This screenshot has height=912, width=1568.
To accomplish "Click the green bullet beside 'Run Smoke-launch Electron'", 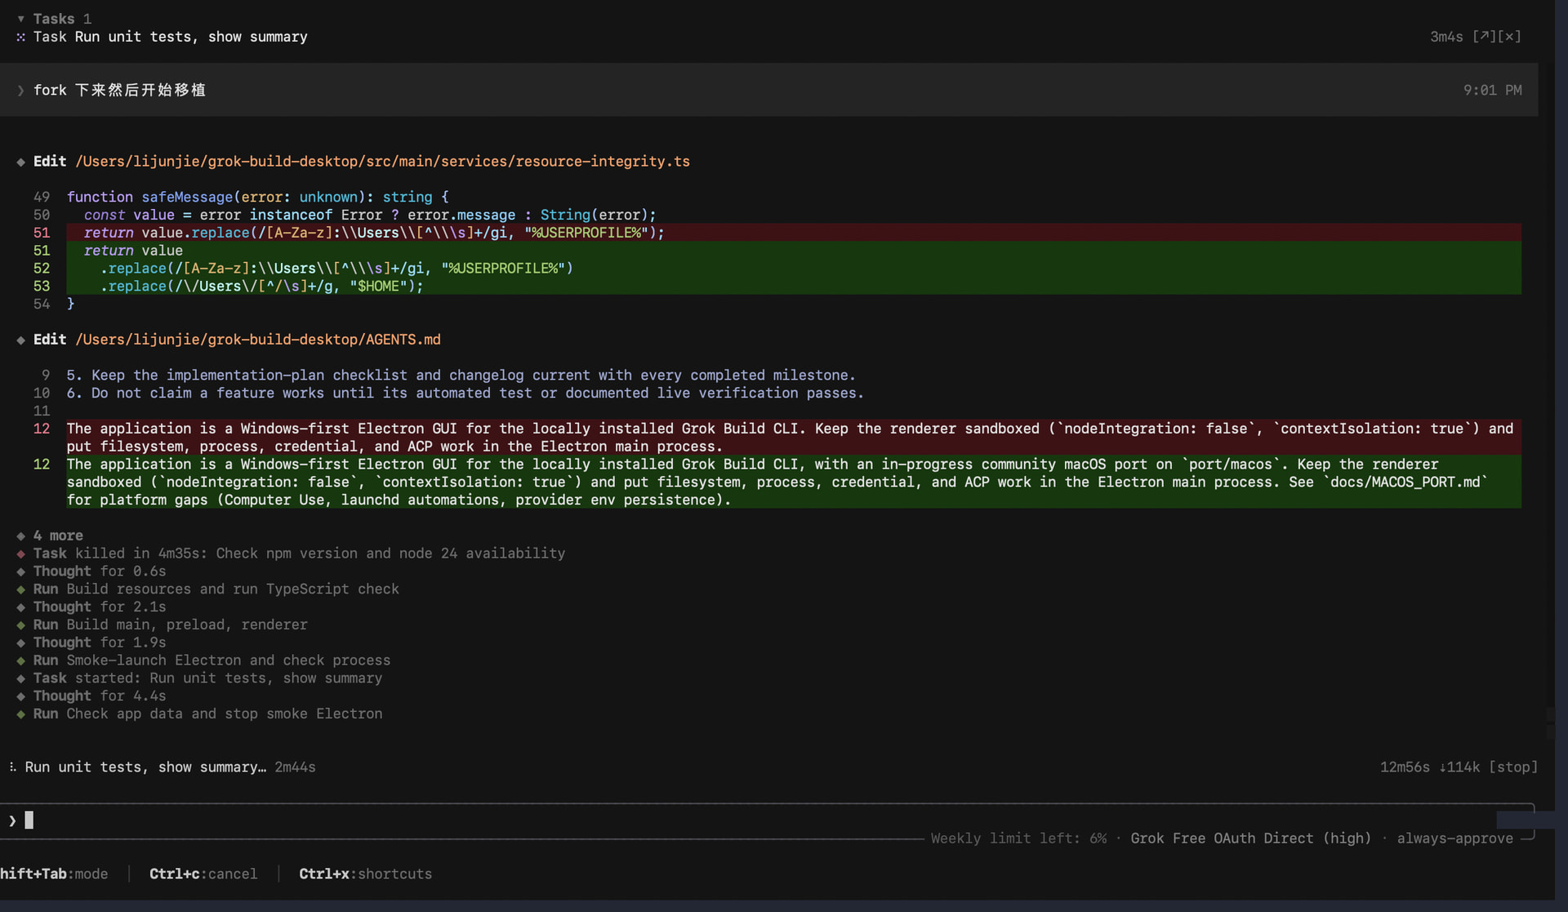I will [x=21, y=661].
